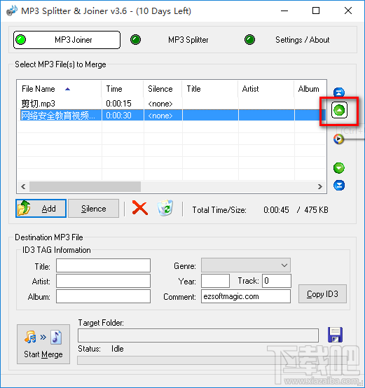Move selected file to bottom of list
Image resolution: width=365 pixels, height=388 pixels.
[339, 185]
